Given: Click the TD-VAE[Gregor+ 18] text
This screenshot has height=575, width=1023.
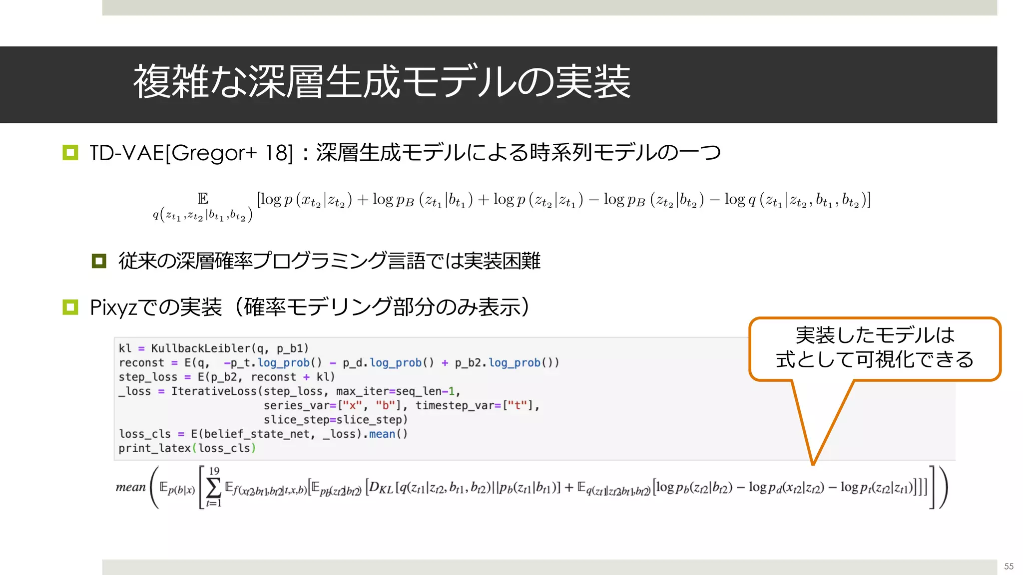Looking at the screenshot, I should [x=191, y=153].
